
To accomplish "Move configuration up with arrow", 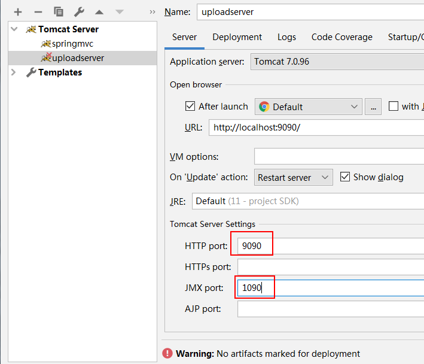I will click(x=99, y=12).
